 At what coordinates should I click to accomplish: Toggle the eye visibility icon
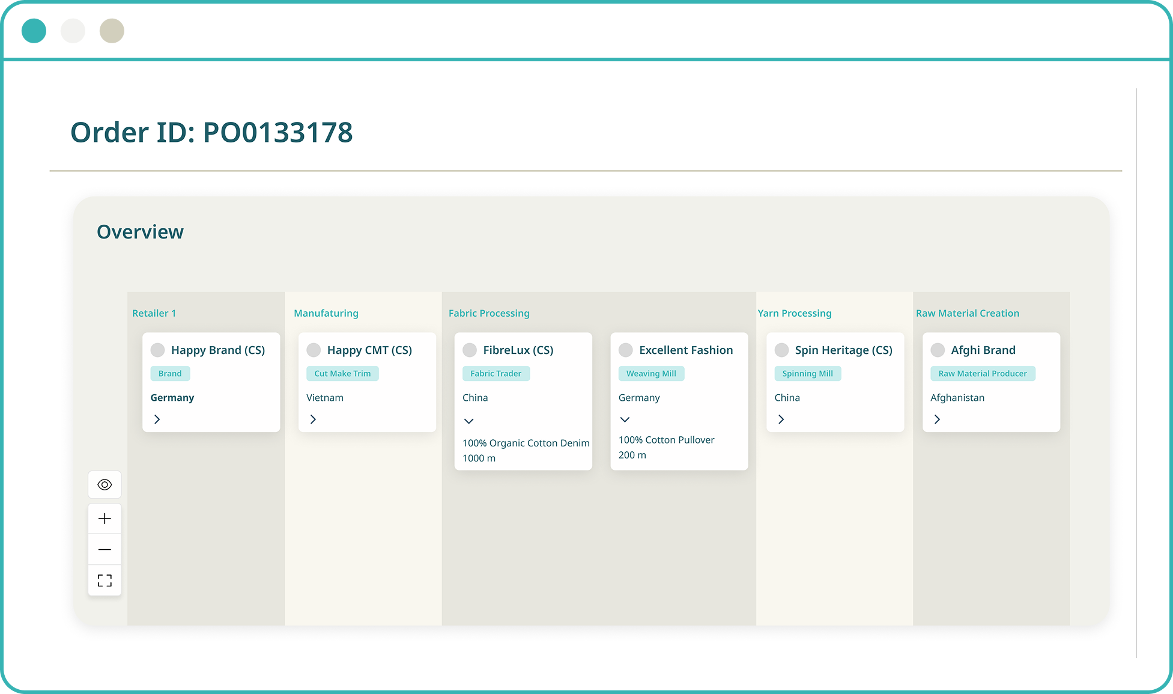point(105,485)
